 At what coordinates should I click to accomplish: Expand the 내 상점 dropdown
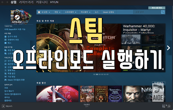click(44, 12)
